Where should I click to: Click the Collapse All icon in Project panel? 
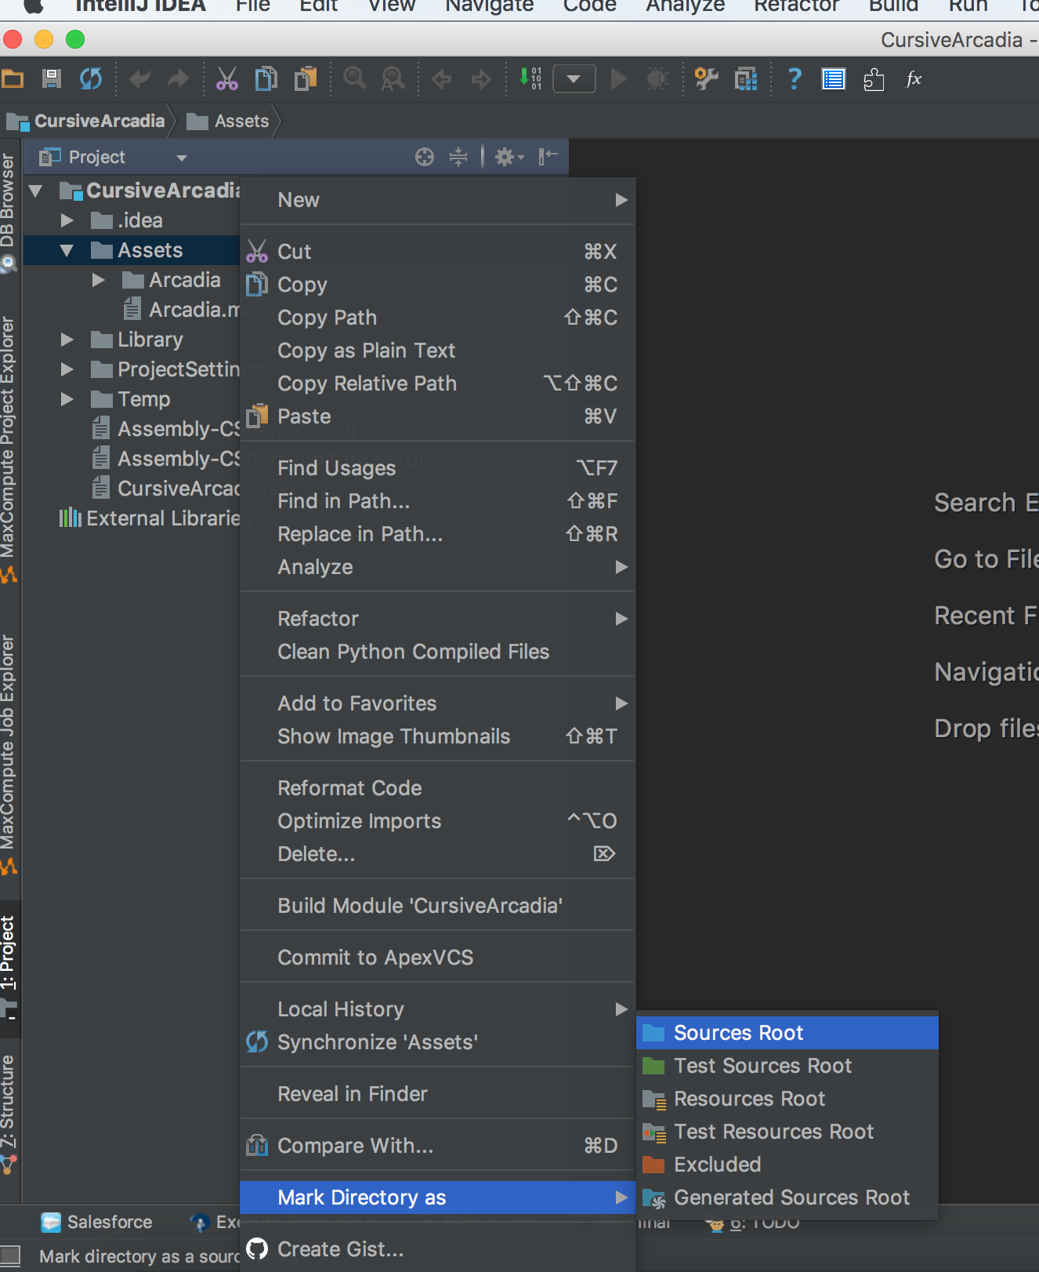point(458,158)
